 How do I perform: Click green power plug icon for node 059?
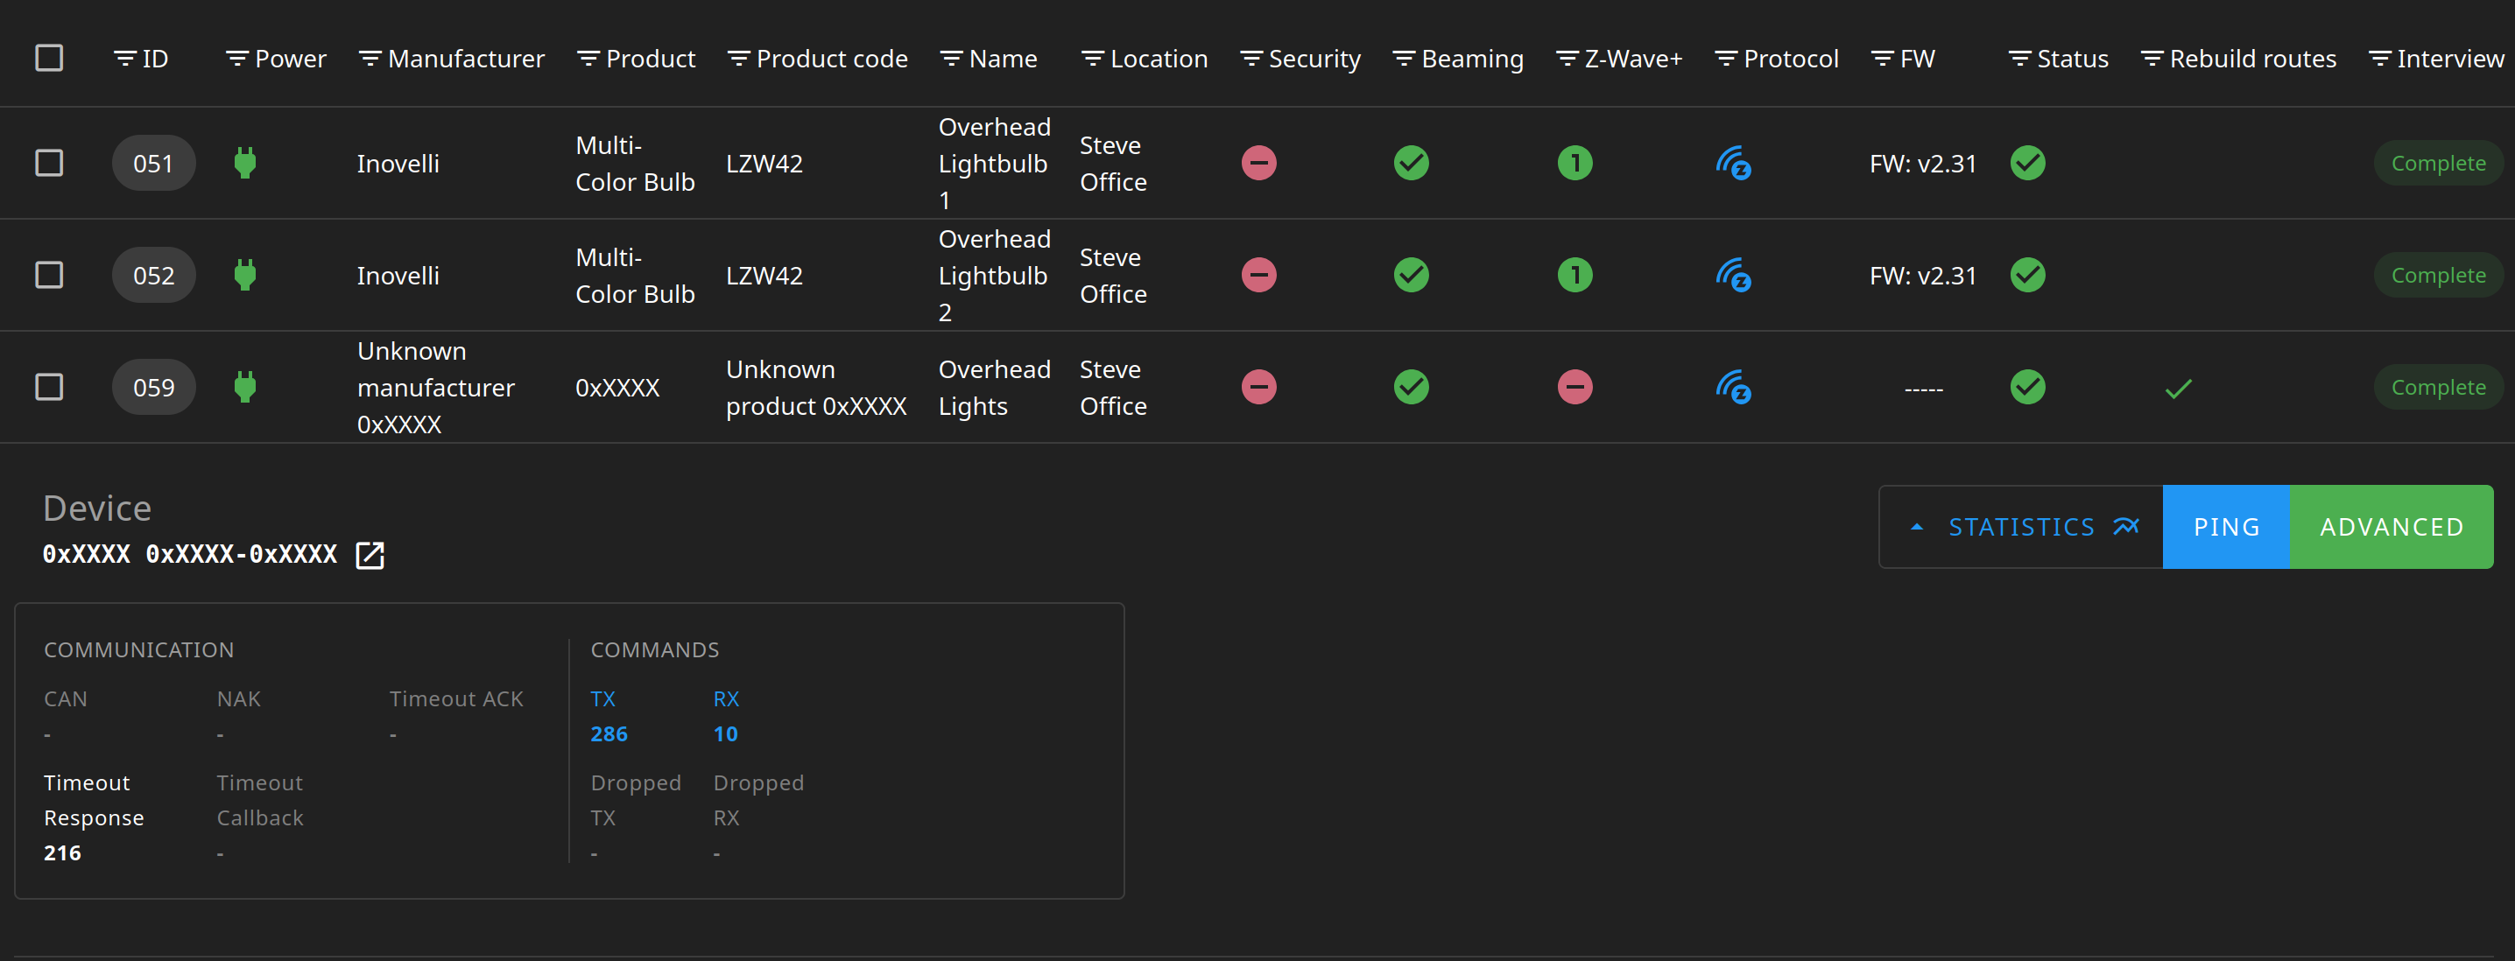(245, 389)
